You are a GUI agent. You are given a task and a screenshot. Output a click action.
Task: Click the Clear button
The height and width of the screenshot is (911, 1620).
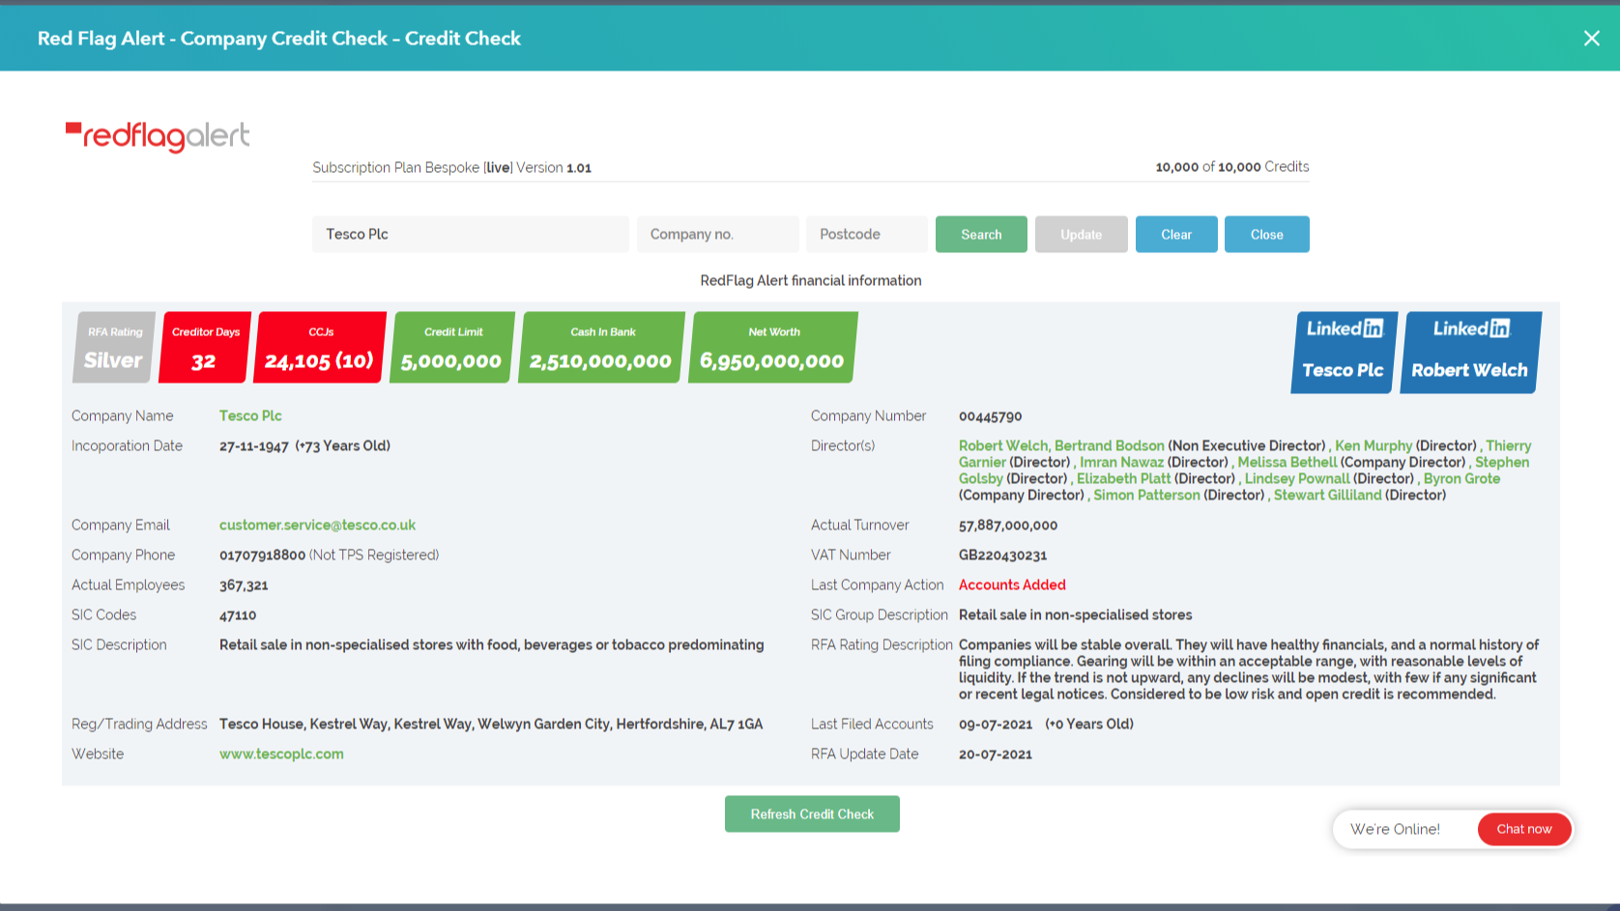coord(1176,234)
